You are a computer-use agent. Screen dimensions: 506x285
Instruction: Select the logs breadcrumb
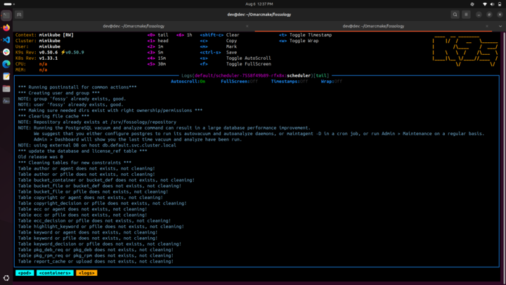86,273
